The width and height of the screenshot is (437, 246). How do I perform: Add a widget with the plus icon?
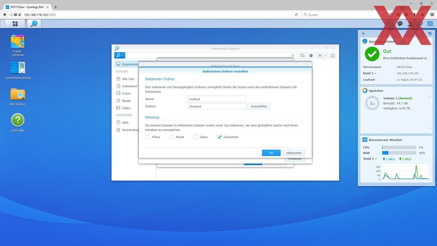(x=363, y=33)
